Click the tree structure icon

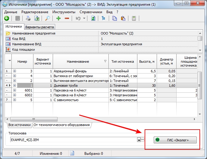pos(103,18)
